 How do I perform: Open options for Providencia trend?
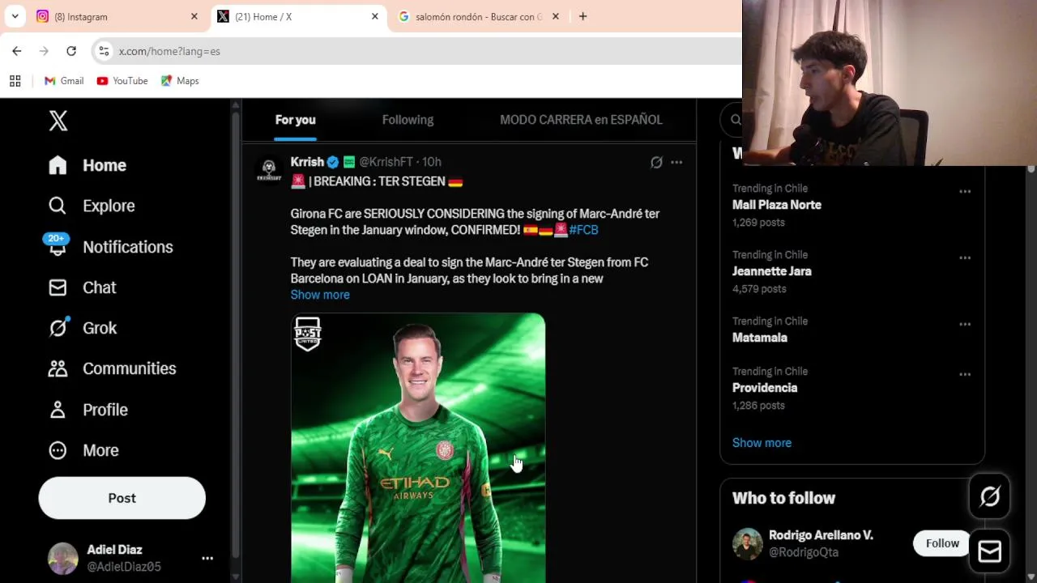[x=965, y=375]
